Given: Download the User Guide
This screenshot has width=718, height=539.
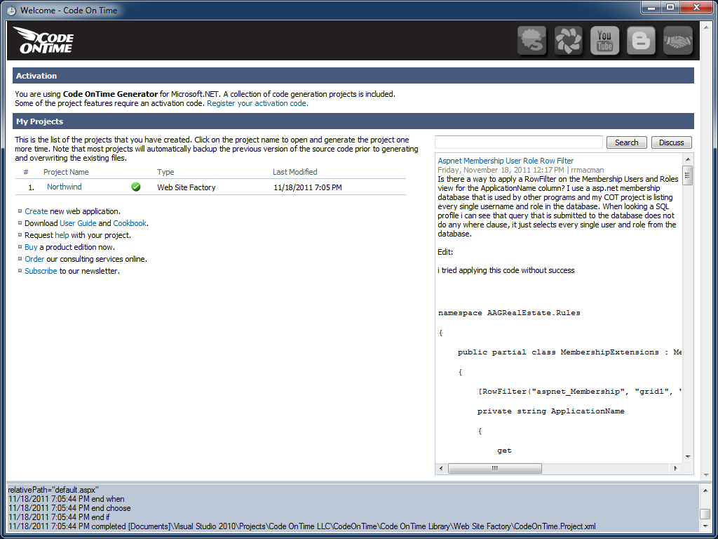Looking at the screenshot, I should [78, 223].
